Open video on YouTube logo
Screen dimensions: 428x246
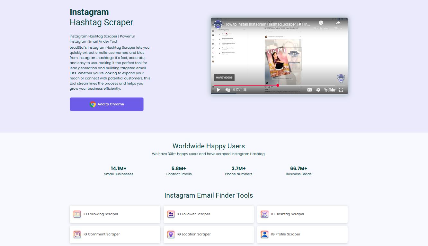(x=330, y=90)
